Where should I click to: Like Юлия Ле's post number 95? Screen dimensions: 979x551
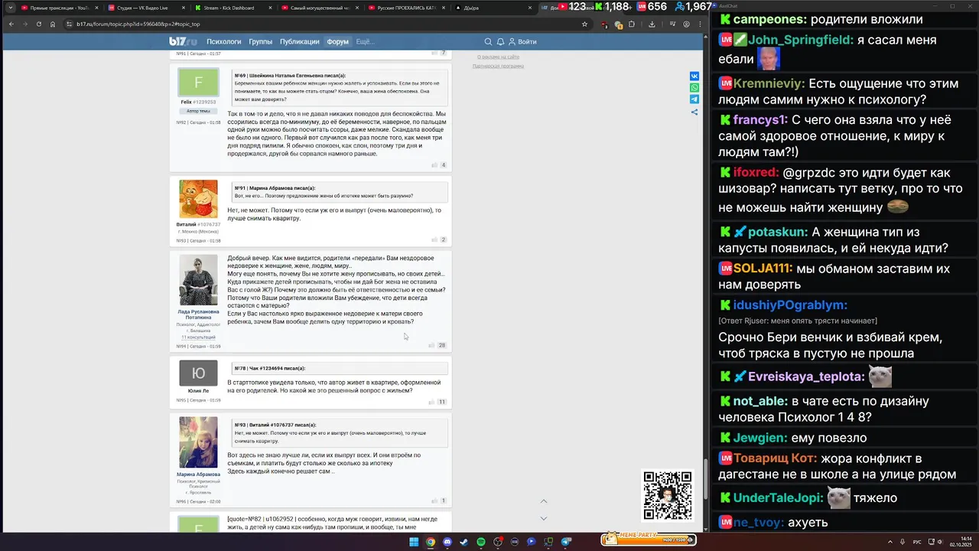432,402
